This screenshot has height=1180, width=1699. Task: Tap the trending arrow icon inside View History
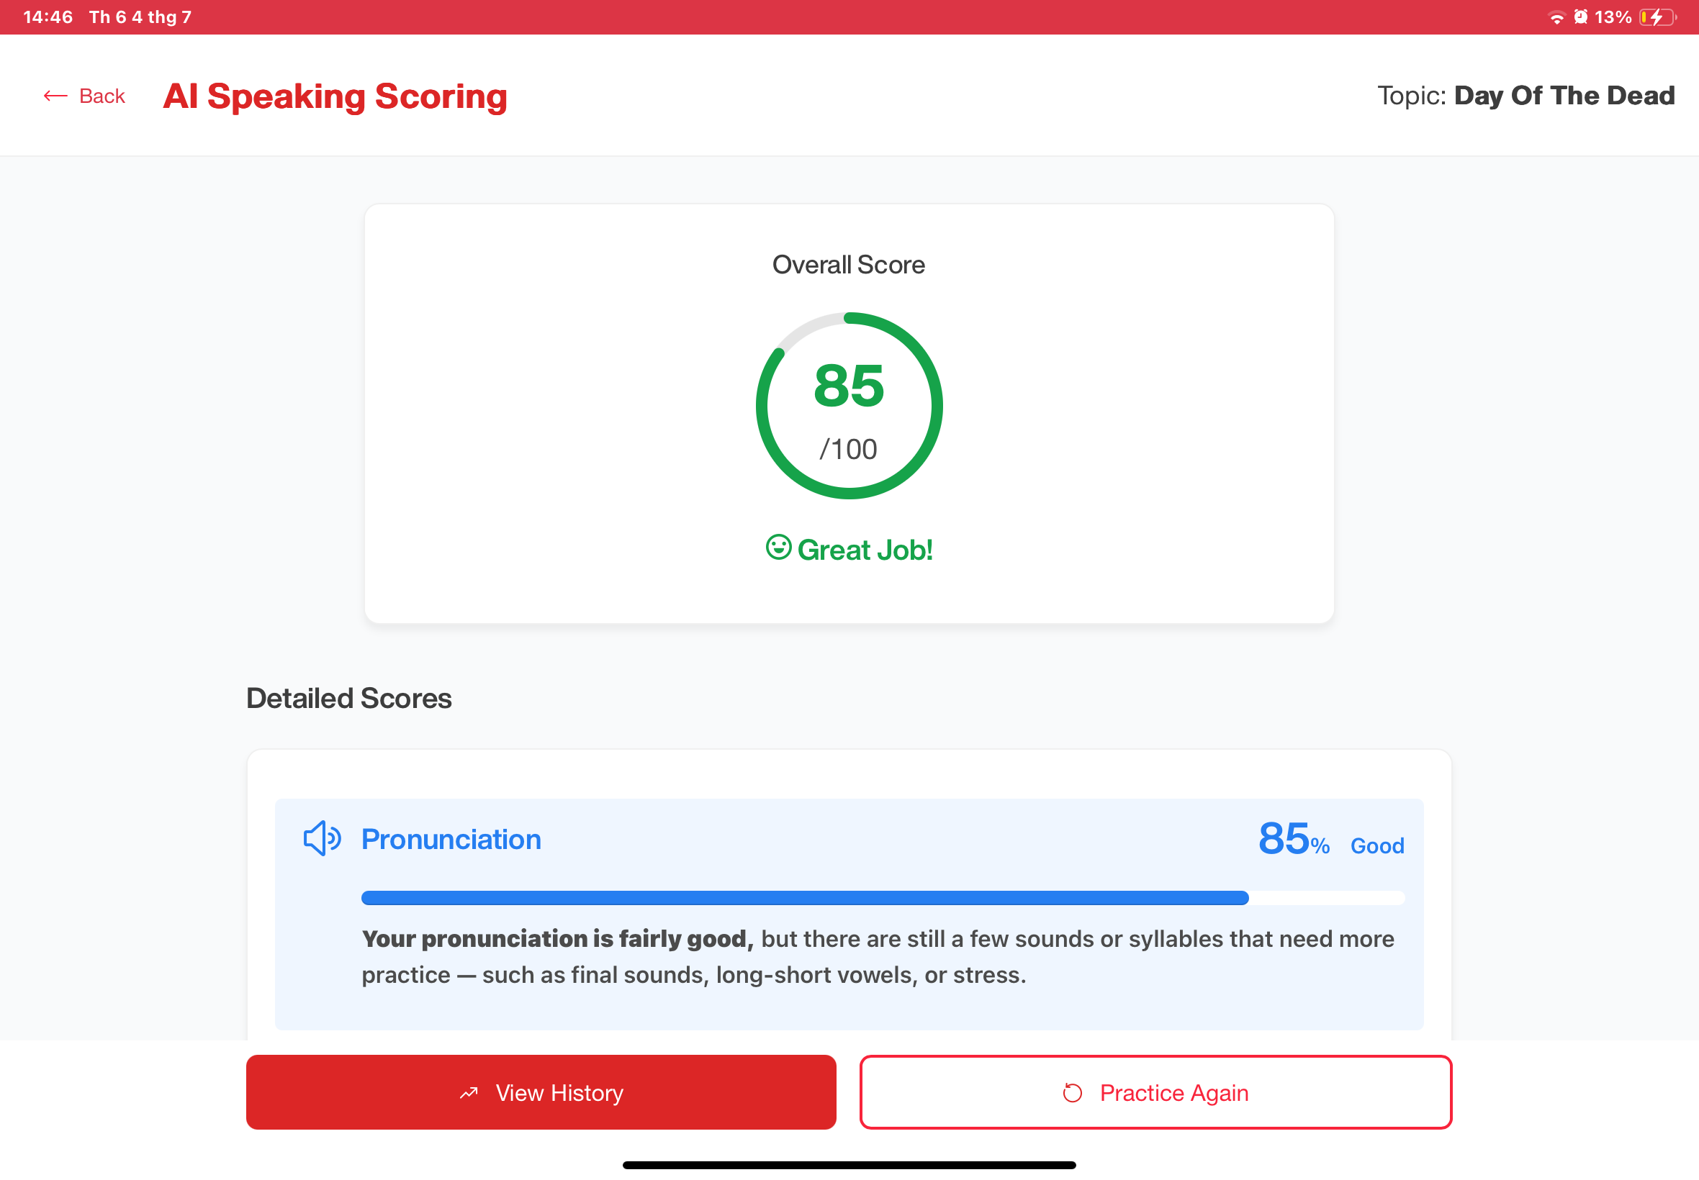point(468,1093)
